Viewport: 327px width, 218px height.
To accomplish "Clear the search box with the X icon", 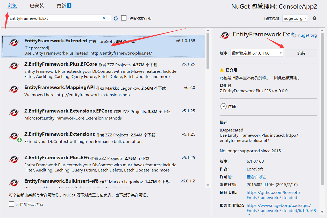I will 104,18.
